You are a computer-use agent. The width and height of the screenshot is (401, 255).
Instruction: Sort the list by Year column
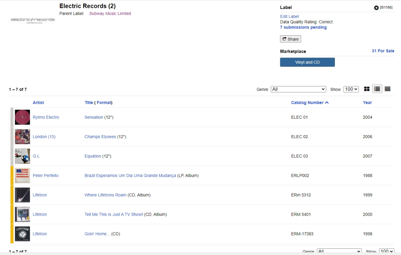(x=367, y=102)
